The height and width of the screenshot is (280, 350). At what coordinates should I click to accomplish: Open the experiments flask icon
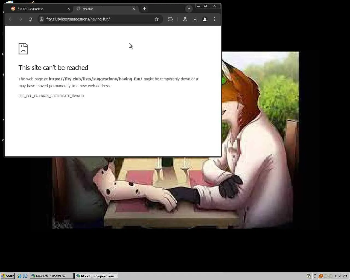(185, 19)
